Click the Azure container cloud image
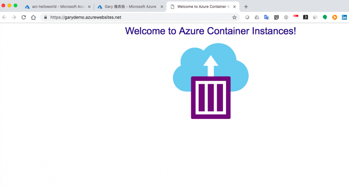The image size is (349, 186). tap(211, 81)
